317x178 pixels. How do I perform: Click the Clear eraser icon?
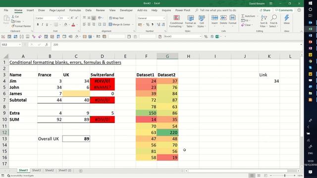243,25
